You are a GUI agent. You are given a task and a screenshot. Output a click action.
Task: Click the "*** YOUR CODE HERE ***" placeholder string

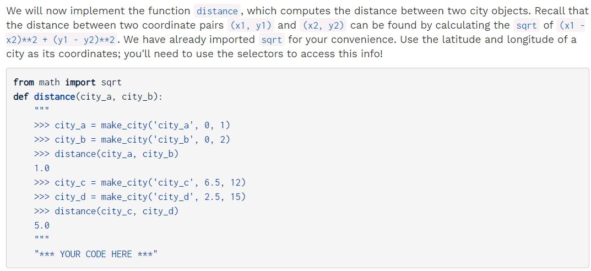96,254
